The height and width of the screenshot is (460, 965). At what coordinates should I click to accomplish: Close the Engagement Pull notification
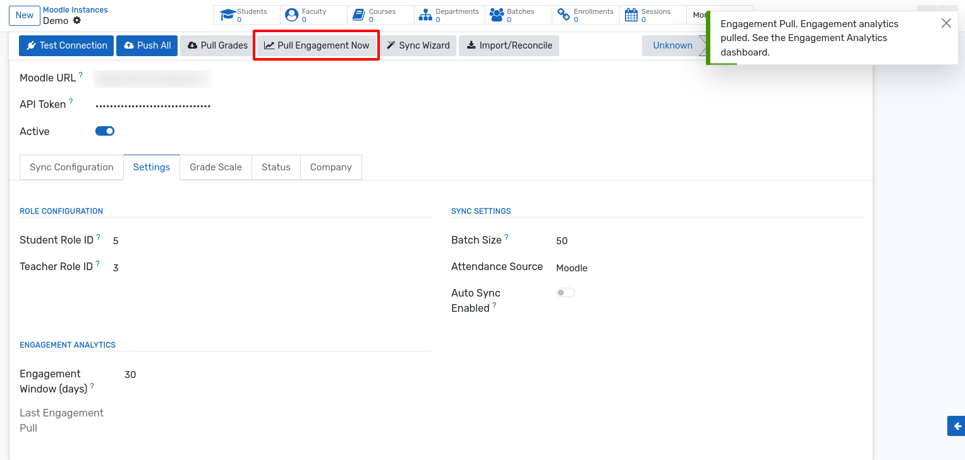coord(945,23)
